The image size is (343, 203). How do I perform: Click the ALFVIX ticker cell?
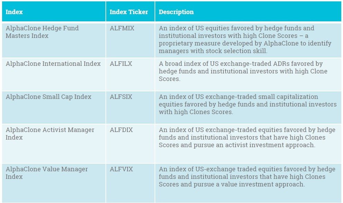(121, 169)
